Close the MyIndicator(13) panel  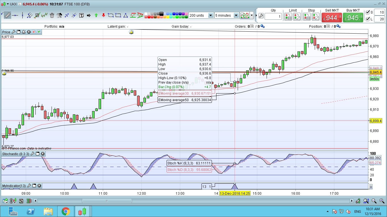pos(39,186)
